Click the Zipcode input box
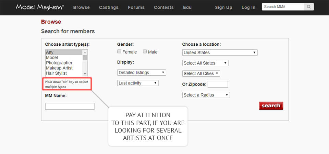 pyautogui.click(x=218, y=84)
